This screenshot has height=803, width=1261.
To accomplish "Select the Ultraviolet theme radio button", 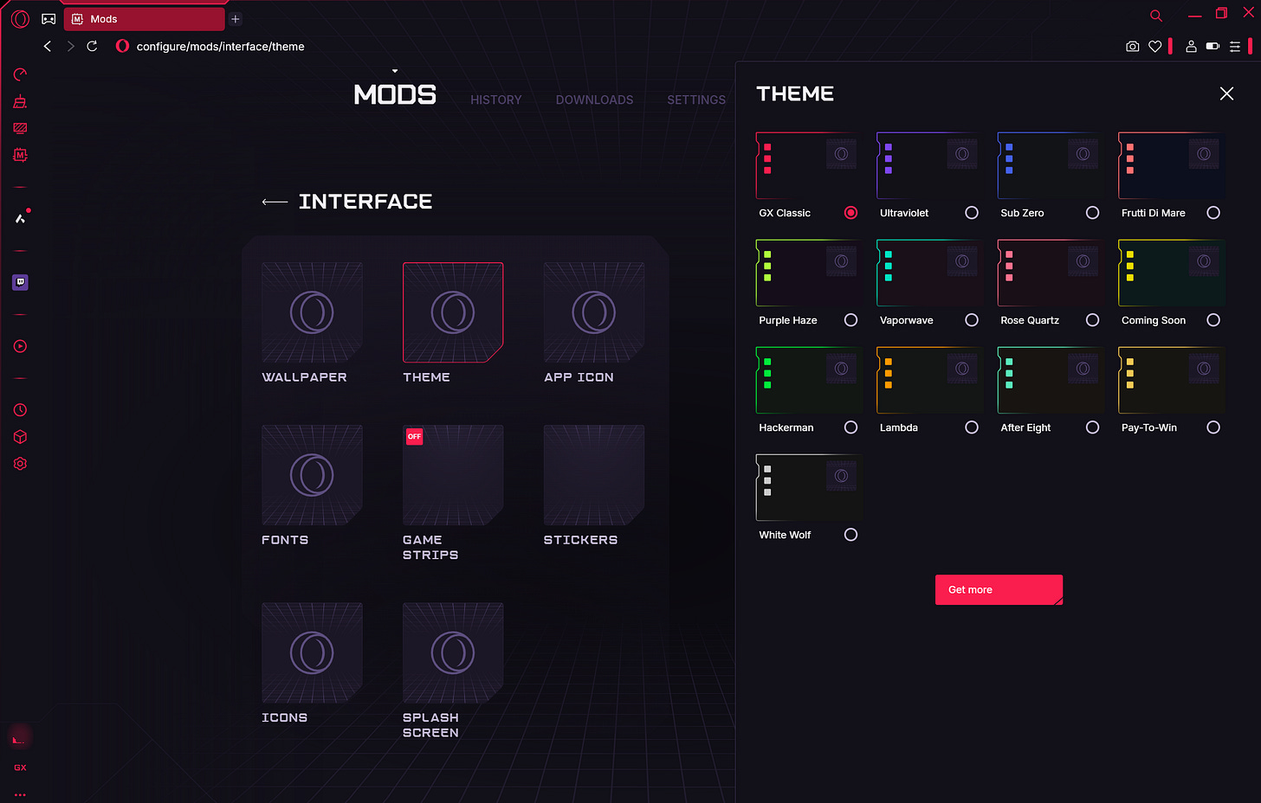I will [x=972, y=213].
